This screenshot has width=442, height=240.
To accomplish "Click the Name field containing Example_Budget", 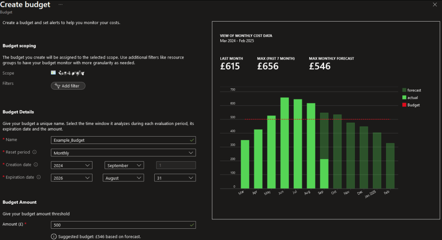I will (123, 140).
